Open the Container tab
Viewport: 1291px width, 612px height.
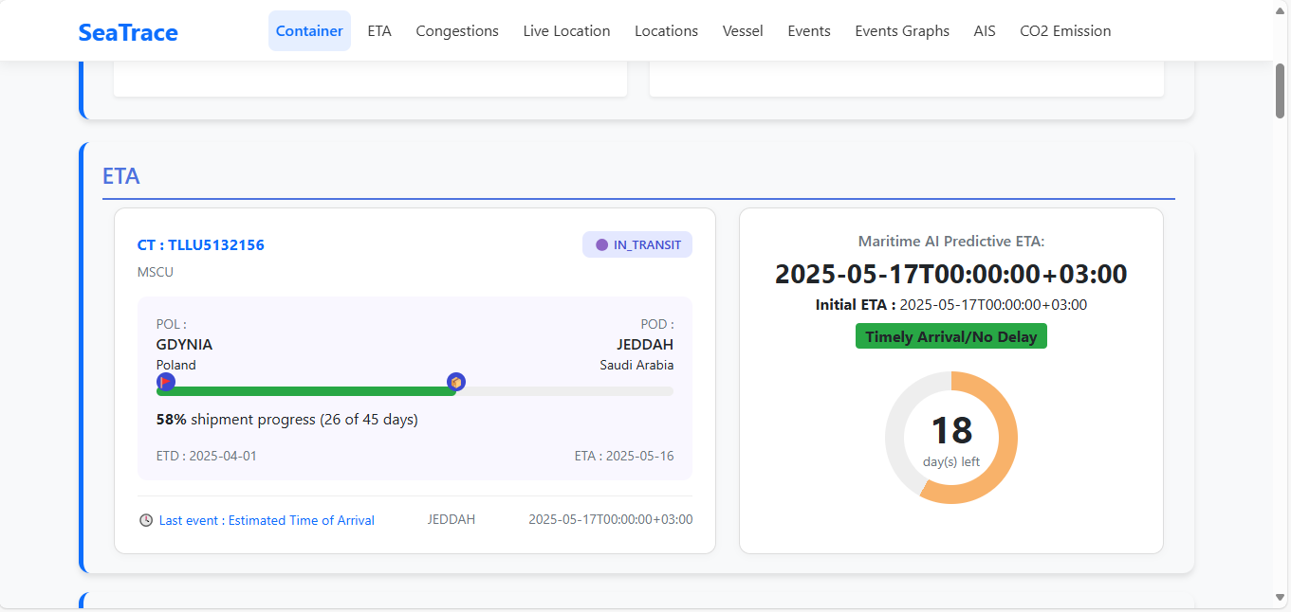coord(309,30)
